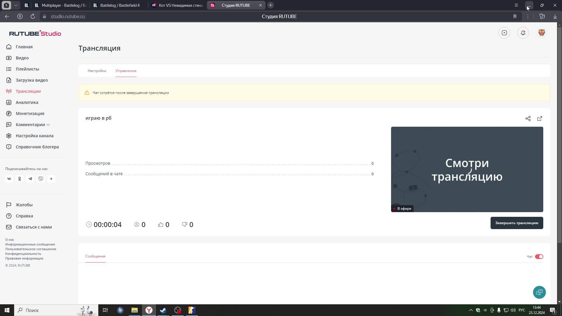Open the notifications bell
Image resolution: width=562 pixels, height=316 pixels.
tap(523, 33)
